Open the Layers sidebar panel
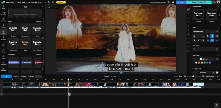Image resolution: width=221 pixels, height=108 pixels. click(4, 57)
